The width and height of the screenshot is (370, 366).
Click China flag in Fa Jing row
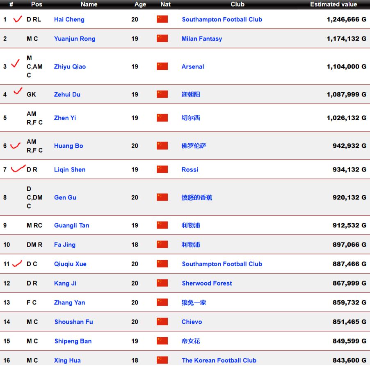click(162, 245)
